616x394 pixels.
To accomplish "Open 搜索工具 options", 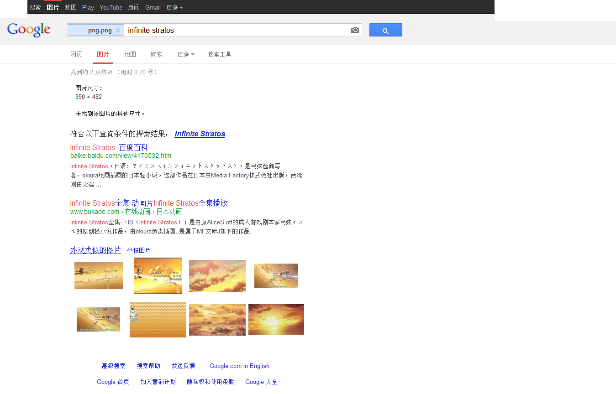I will (220, 54).
